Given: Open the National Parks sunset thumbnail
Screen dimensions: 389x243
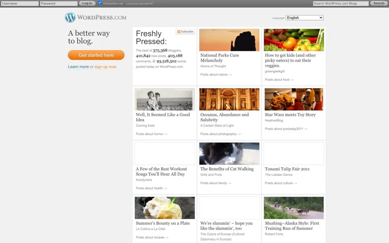Looking at the screenshot, I should pos(229,40).
